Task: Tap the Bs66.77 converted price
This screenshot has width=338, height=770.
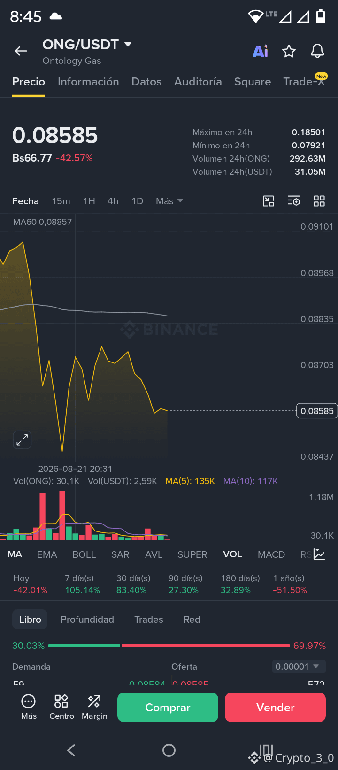Action: 32,158
